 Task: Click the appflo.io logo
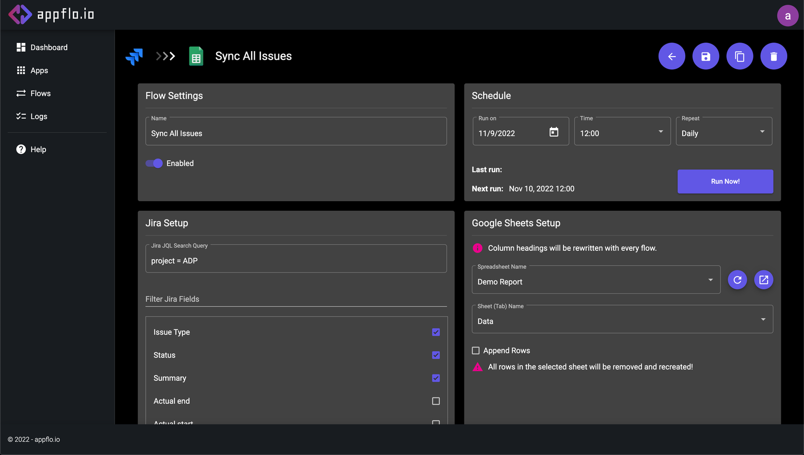tap(52, 14)
